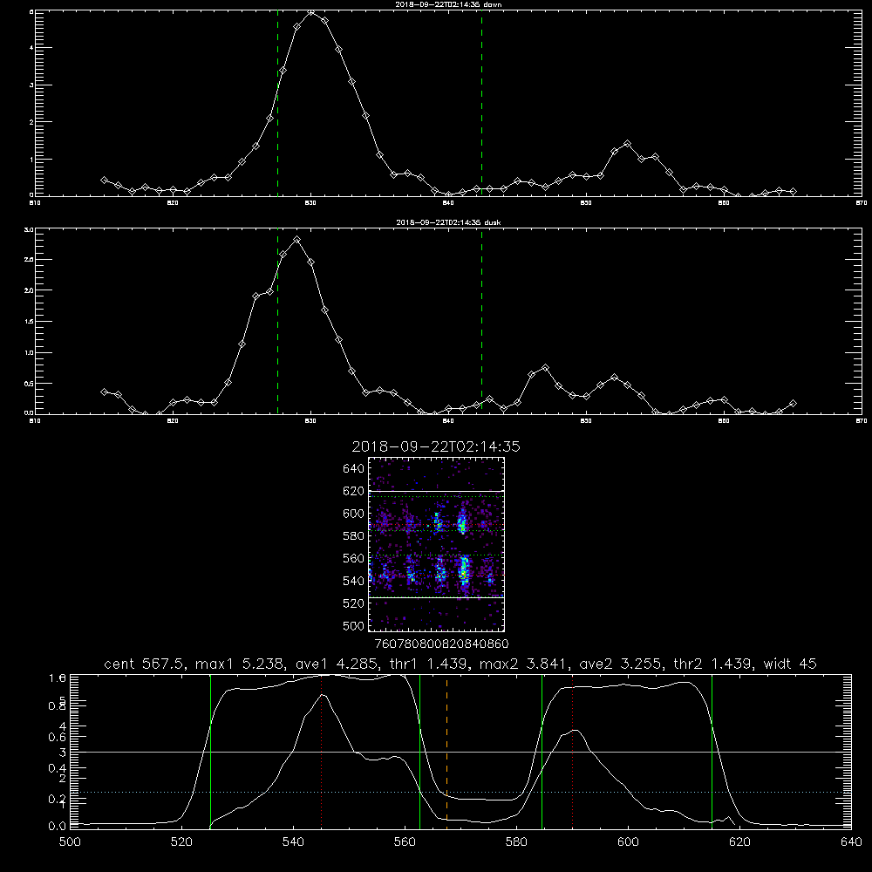
Task: Click the highest diamond marker of the dawn curve
Action: point(311,12)
